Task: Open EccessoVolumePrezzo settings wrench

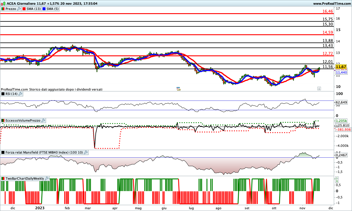Action: [x=43, y=120]
